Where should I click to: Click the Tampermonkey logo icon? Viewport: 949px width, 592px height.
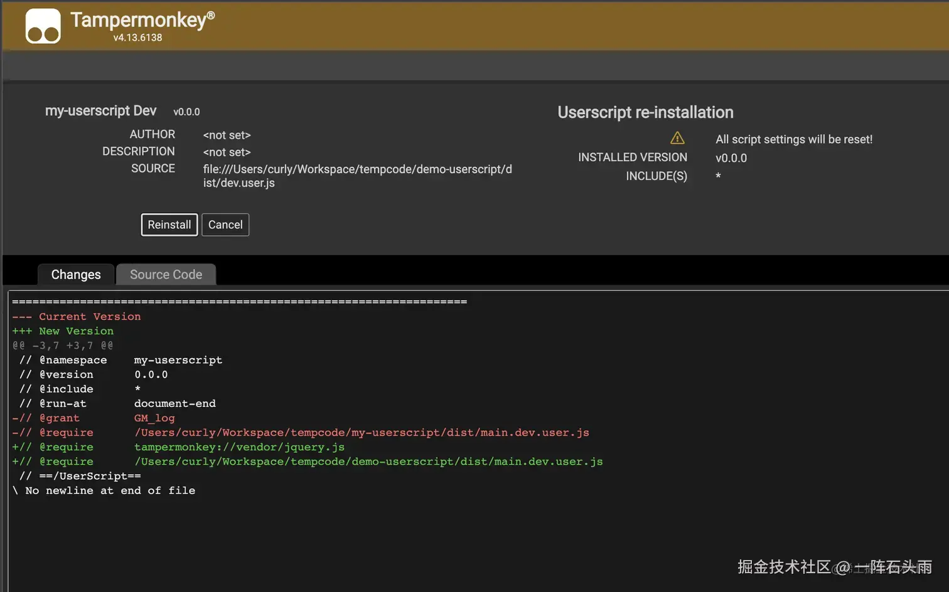(x=43, y=26)
